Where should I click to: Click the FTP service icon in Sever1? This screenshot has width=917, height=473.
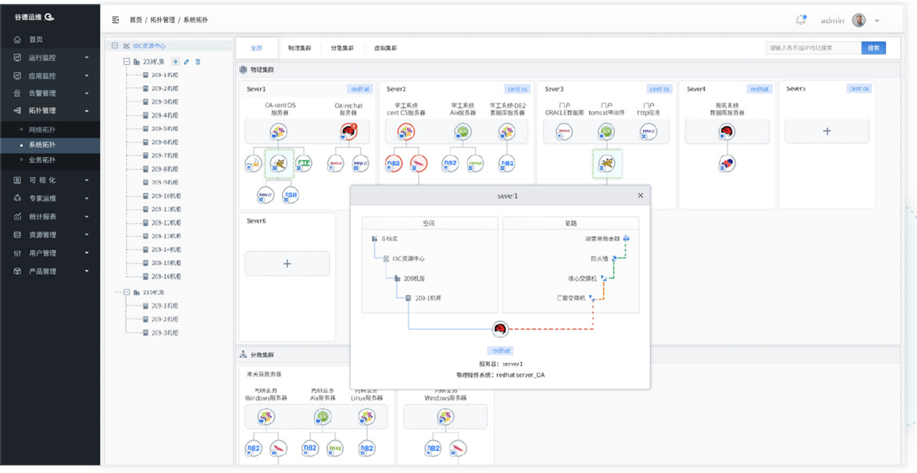tap(303, 164)
